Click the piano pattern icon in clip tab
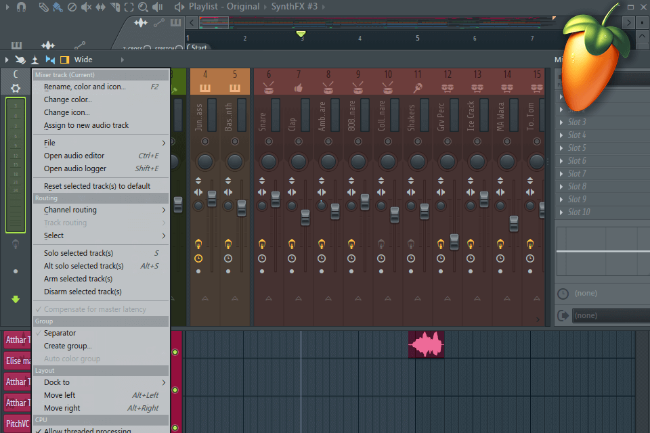Viewport: 650px width, 433px height. [x=176, y=22]
